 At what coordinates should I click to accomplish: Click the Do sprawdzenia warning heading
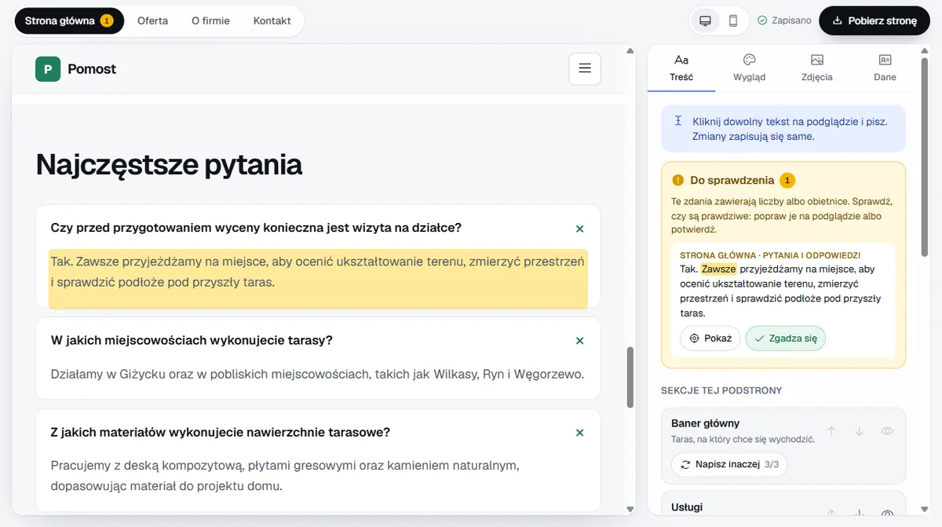(732, 180)
